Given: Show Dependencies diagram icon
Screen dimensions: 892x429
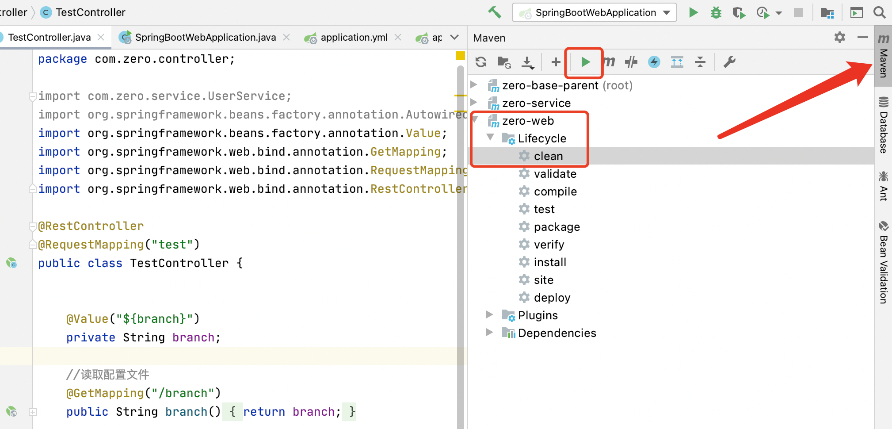Looking at the screenshot, I should tap(677, 62).
